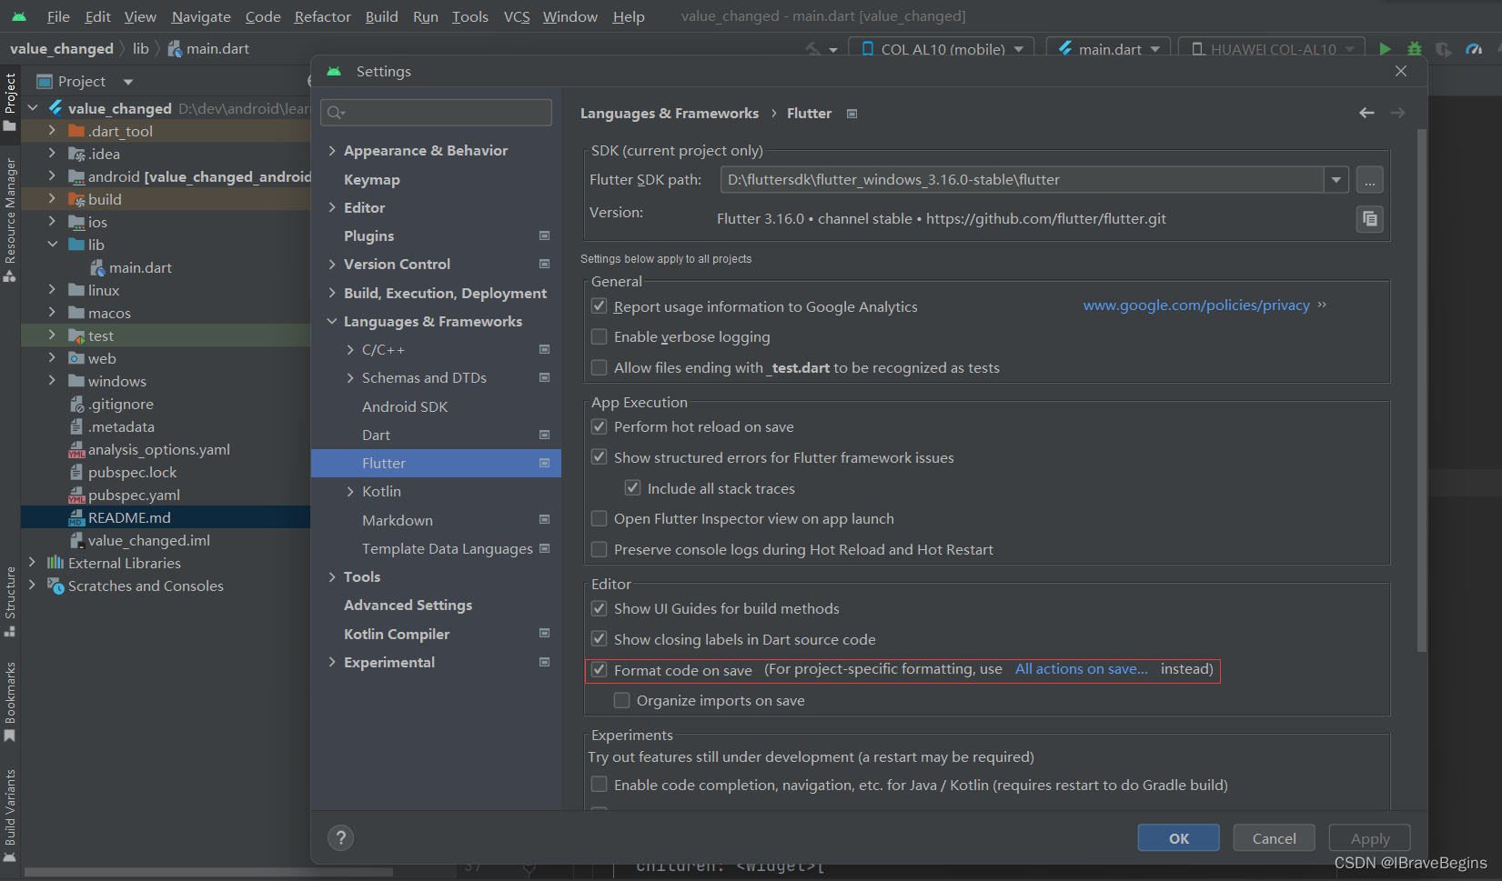Viewport: 1502px width, 881px height.
Task: Open the Tools menu
Action: (x=469, y=16)
